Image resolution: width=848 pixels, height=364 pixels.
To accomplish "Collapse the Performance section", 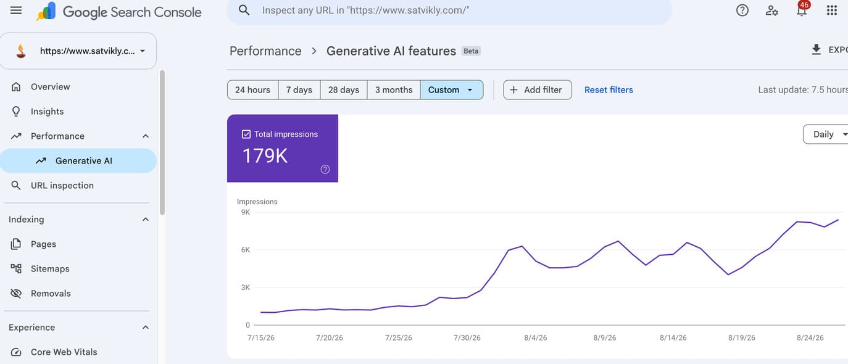I will 146,136.
